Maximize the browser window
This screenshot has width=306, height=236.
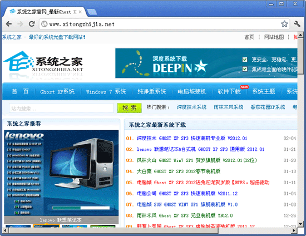pos(282,4)
